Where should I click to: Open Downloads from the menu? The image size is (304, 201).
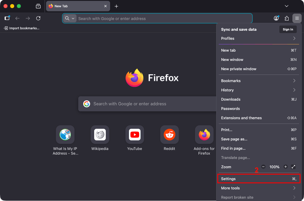[x=259, y=99]
